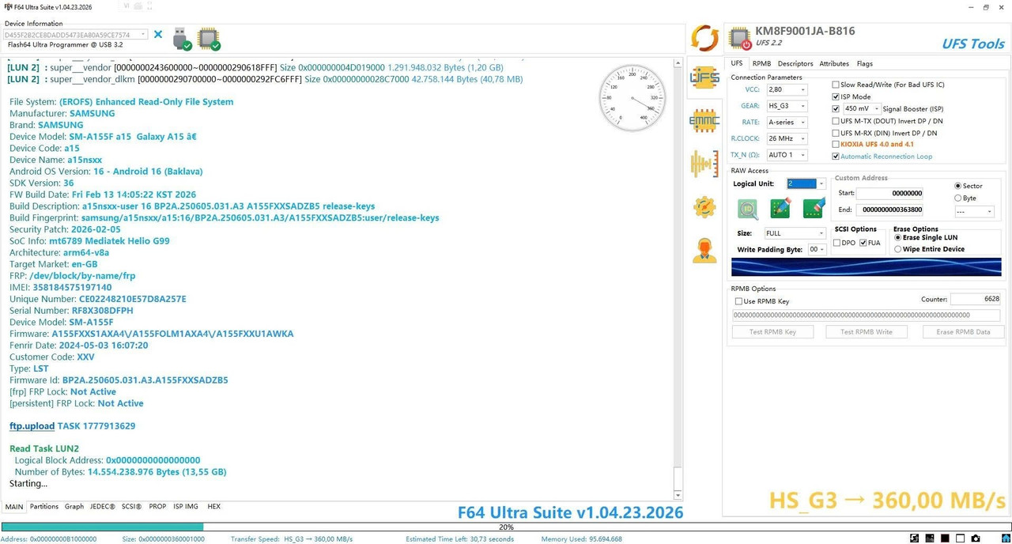This screenshot has height=544, width=1012.
Task: Click the orange reconnect arrows icon
Action: point(704,37)
